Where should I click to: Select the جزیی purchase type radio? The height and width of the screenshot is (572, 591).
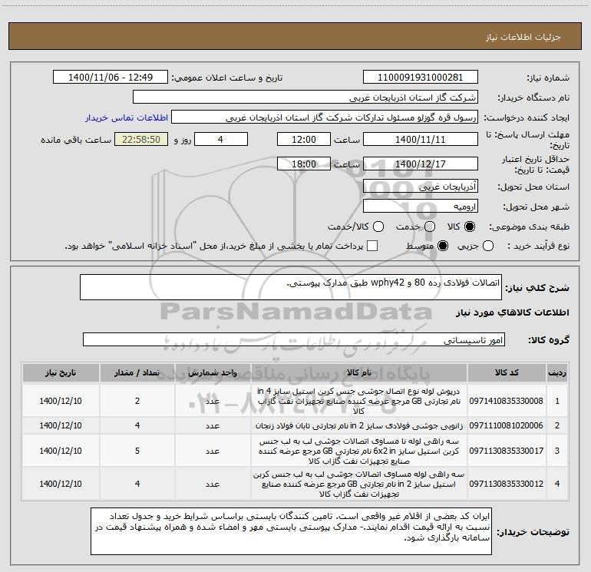point(488,246)
